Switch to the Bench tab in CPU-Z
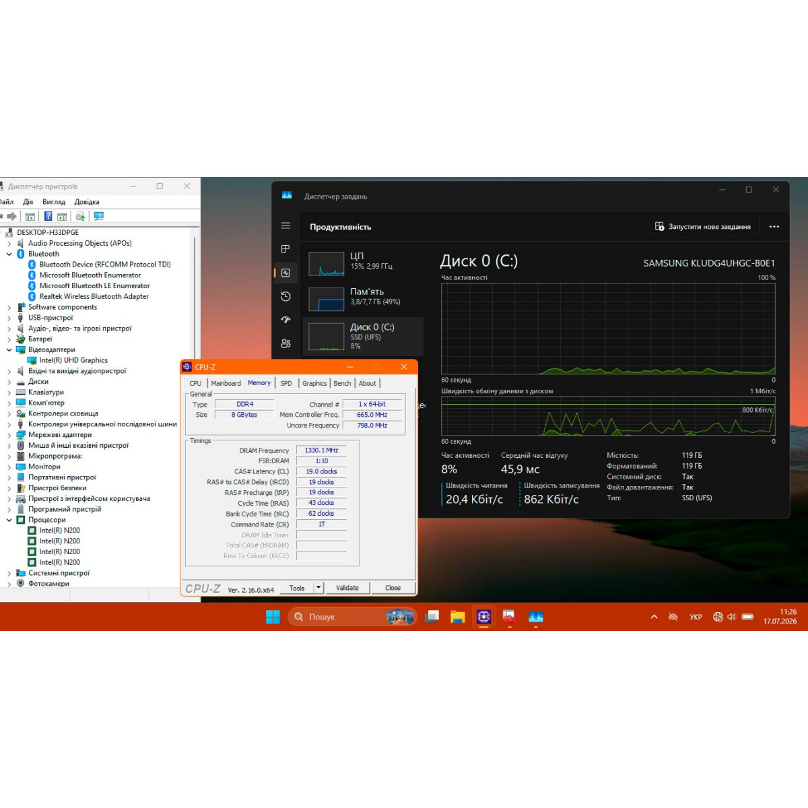The width and height of the screenshot is (808, 808). (x=342, y=383)
